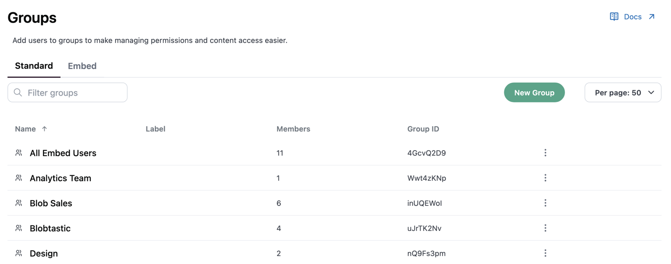Screen dimensions: 671x264
Task: Open the Analytics Team group
Action: pos(61,178)
